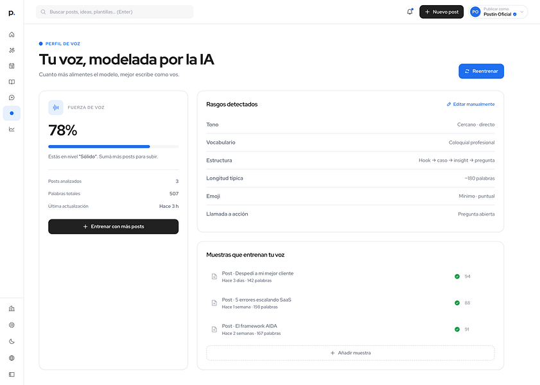
Task: Click document icon for 'Despedí a mi mejor cliente'
Action: 214,277
